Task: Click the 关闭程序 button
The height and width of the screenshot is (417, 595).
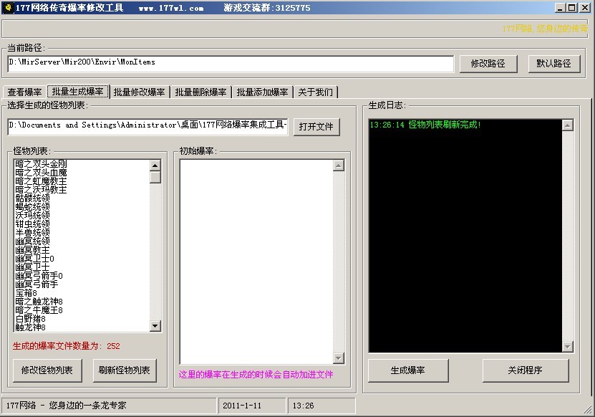Action: click(525, 370)
